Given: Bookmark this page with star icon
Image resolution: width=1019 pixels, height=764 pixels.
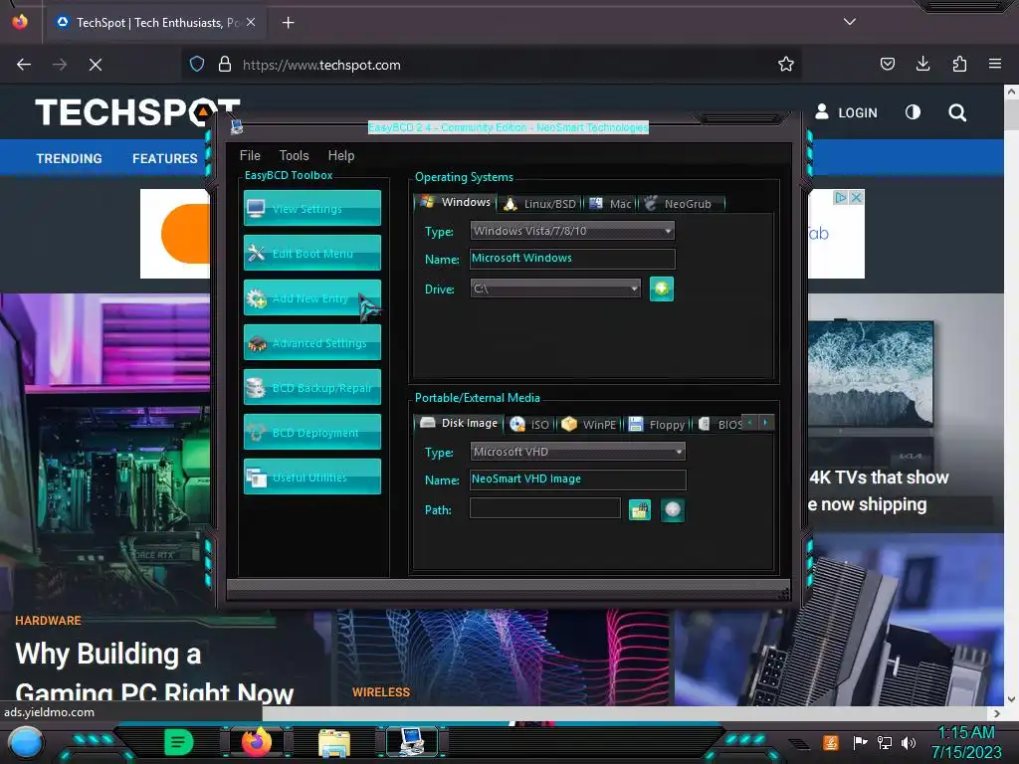Looking at the screenshot, I should 786,64.
